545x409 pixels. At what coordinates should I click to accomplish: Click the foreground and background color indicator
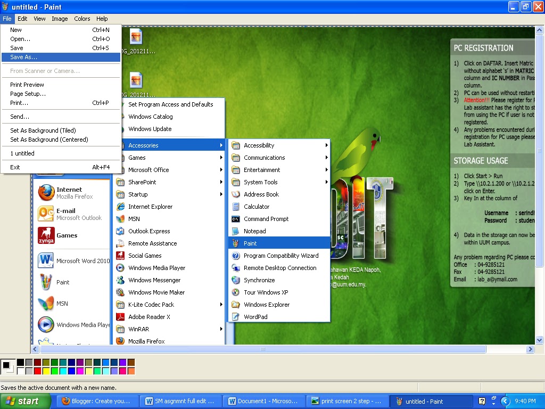(x=7, y=367)
